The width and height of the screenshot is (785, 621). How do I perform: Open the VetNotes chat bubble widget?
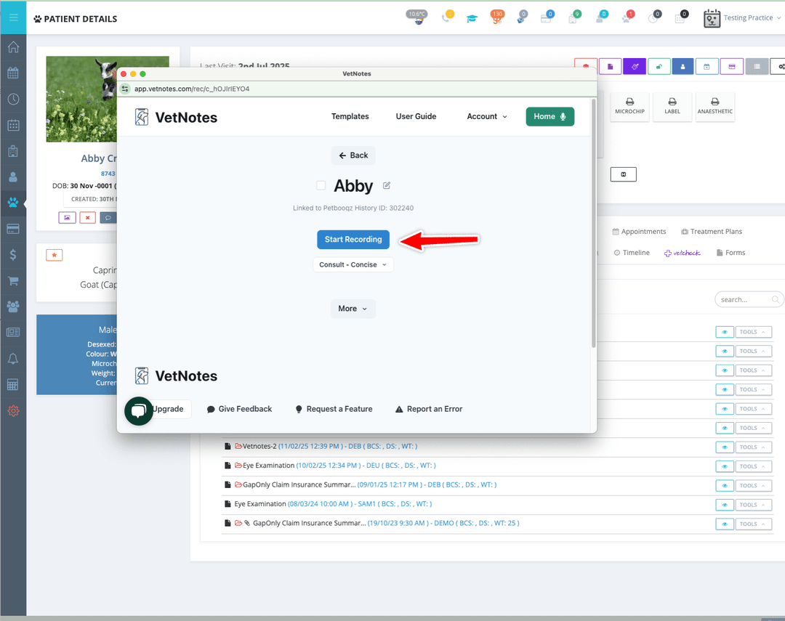pyautogui.click(x=138, y=410)
